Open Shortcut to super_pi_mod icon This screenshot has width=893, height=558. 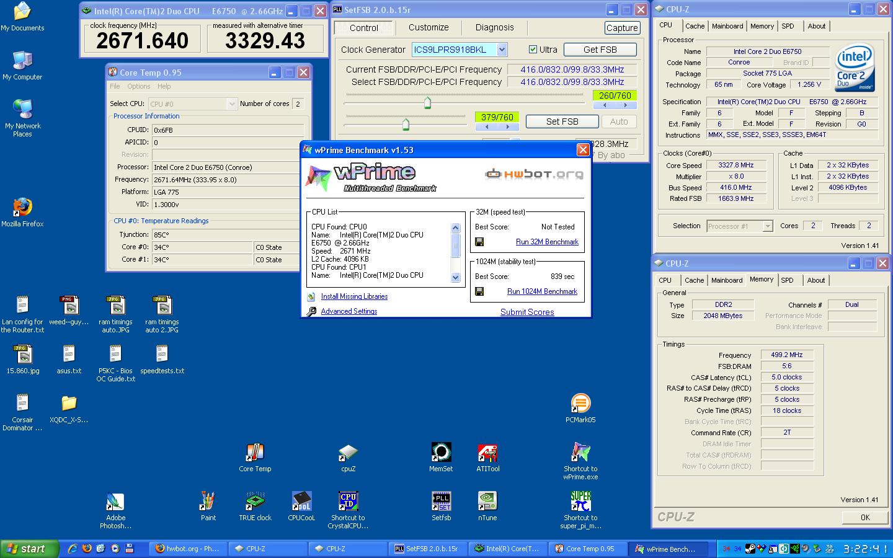[580, 510]
